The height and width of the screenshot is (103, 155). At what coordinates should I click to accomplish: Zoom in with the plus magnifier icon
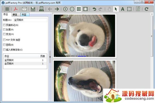[65, 9]
